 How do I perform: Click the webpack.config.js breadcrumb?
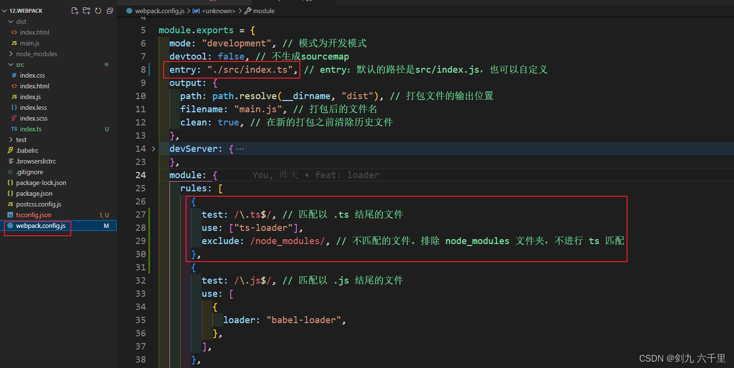pyautogui.click(x=160, y=11)
